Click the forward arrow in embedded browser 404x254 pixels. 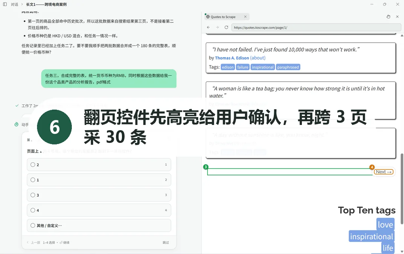pyautogui.click(x=217, y=27)
